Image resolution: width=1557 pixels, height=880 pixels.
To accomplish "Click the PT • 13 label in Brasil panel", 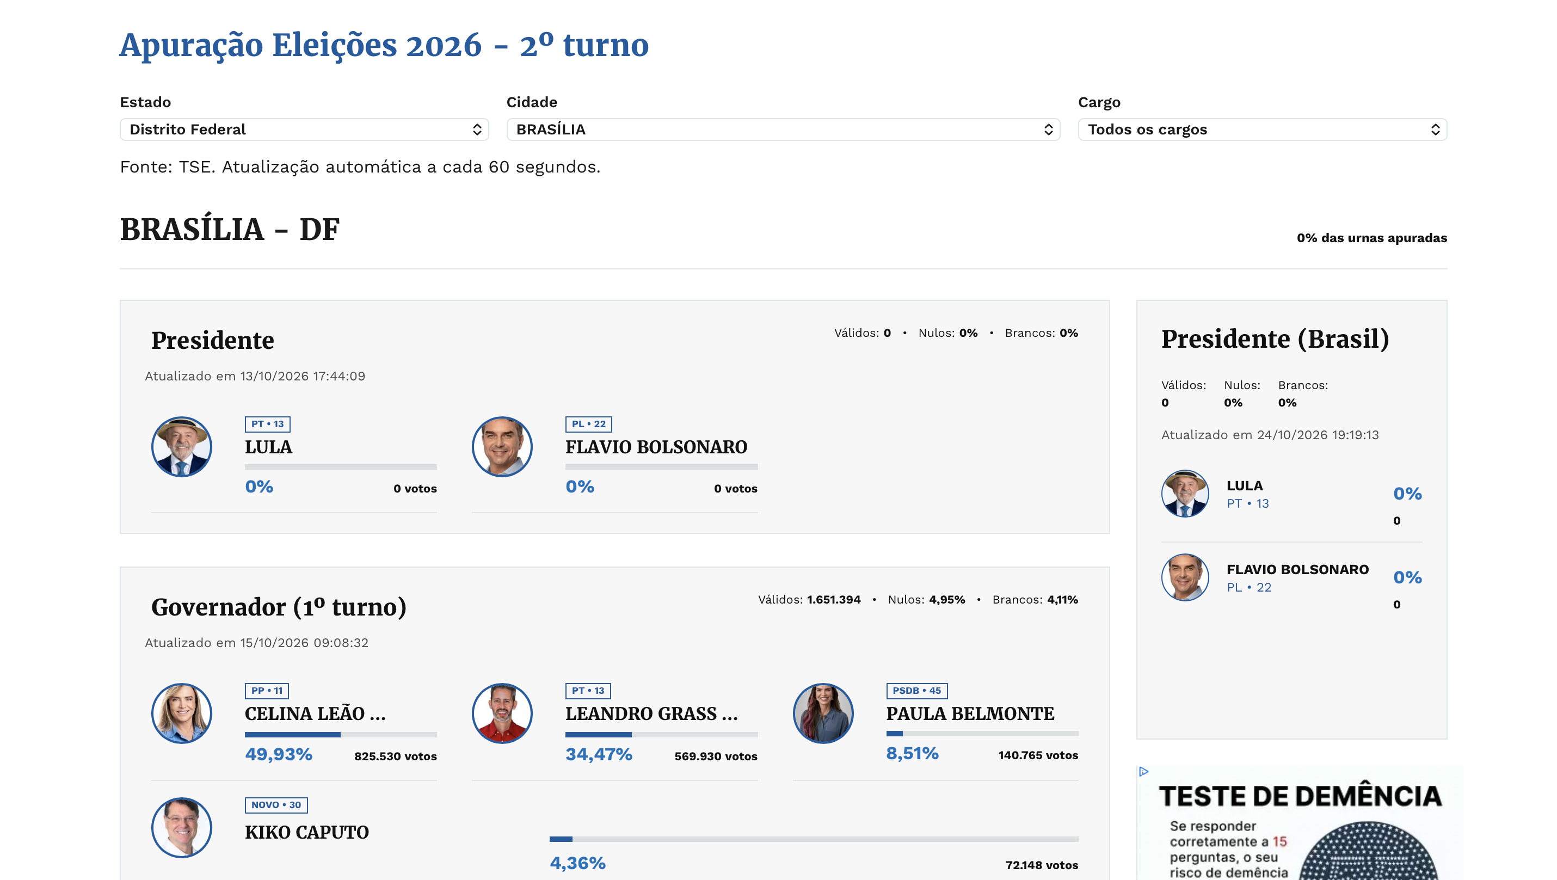I will pyautogui.click(x=1247, y=503).
